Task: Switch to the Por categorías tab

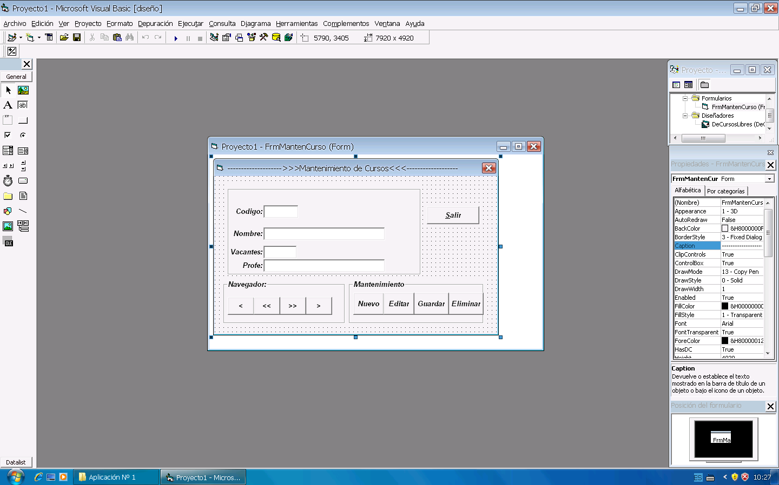Action: click(x=726, y=191)
